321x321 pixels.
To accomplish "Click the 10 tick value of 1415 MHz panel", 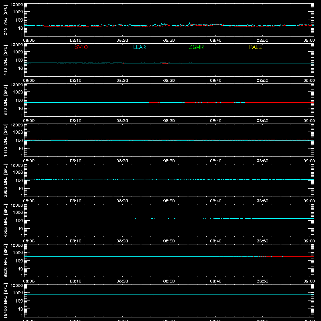I will (x=20, y=148).
